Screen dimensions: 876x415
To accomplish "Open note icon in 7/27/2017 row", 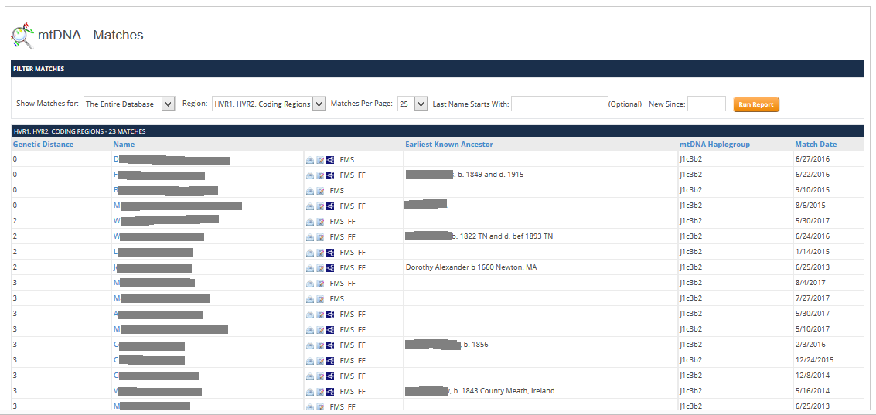I will pyautogui.click(x=320, y=299).
